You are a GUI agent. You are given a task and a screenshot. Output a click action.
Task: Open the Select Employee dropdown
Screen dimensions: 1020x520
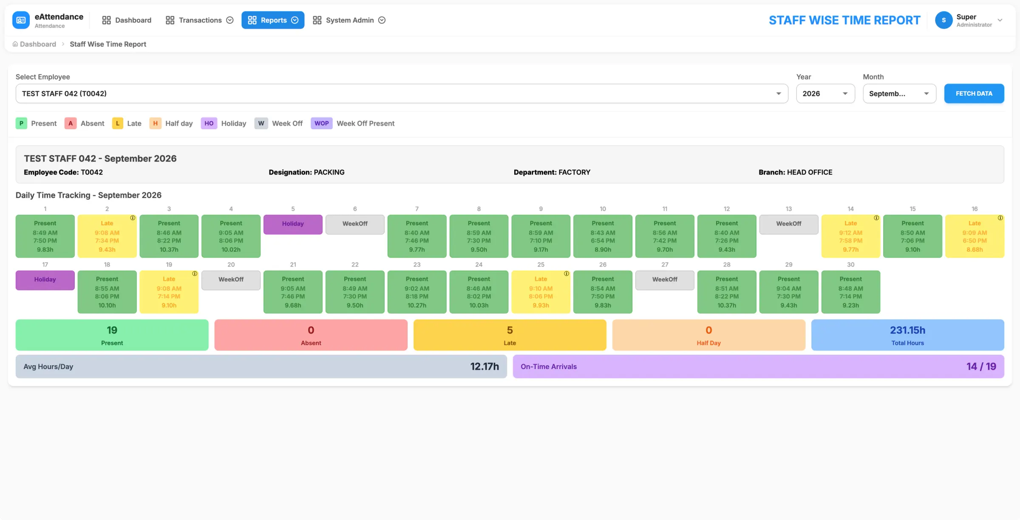pyautogui.click(x=402, y=94)
